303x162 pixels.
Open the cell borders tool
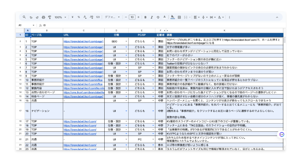coord(179,17)
